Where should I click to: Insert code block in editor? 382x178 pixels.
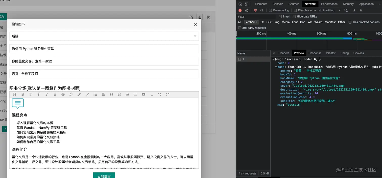(x=152, y=94)
